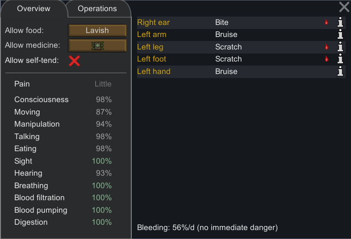This screenshot has height=239, width=351.
Task: Click bleeding drop icon on Left foot row
Action: (326, 59)
